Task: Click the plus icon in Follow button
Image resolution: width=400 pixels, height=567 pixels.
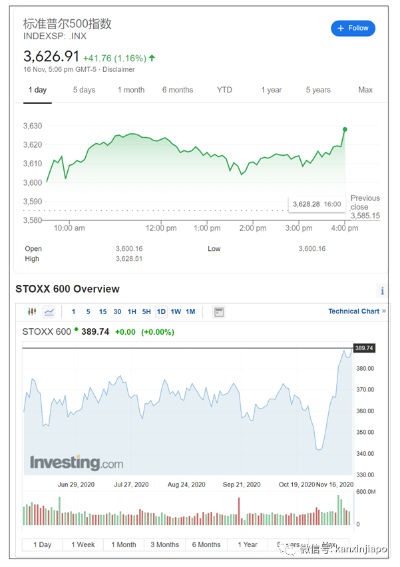Action: pyautogui.click(x=341, y=28)
